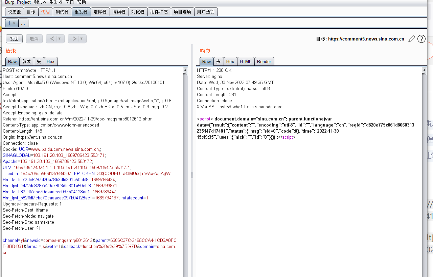Select the request 头 tab
Screen dimensions: 433x277
coord(39,61)
